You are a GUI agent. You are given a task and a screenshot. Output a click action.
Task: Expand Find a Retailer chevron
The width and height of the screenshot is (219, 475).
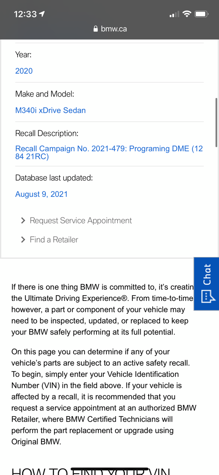pos(23,239)
